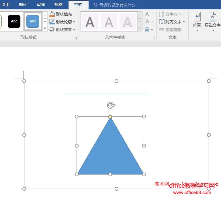Click the 环绕文字 button
This screenshot has height=198, width=221.
[213, 21]
